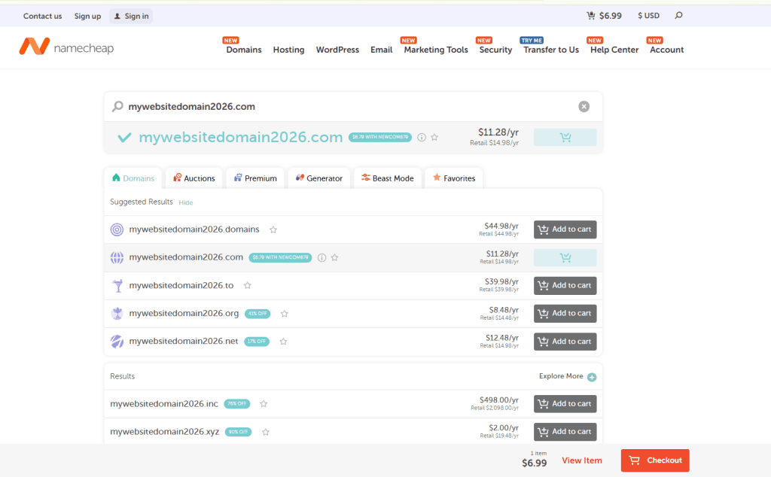Click the globe icon beside mywebsitedomain2026.com
771x477 pixels.
coord(117,257)
